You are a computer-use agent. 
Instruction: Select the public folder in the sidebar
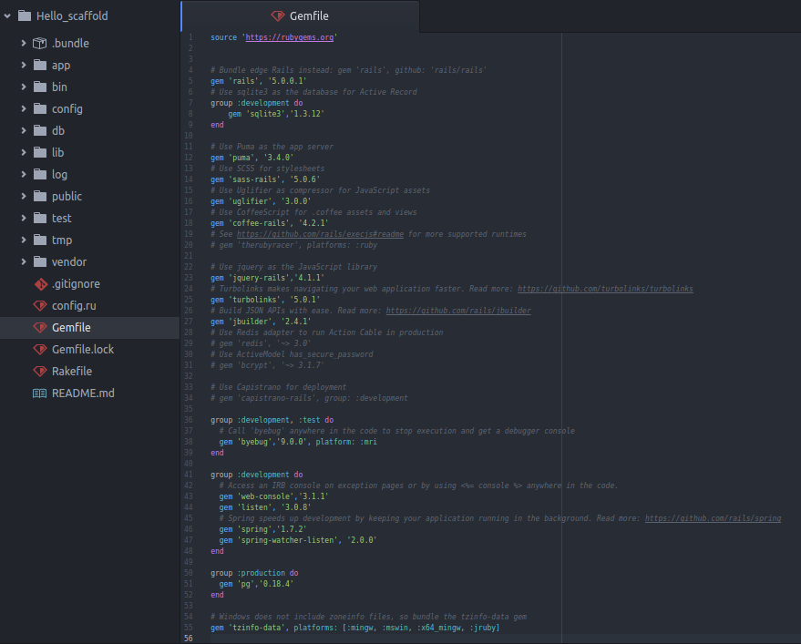pos(66,196)
